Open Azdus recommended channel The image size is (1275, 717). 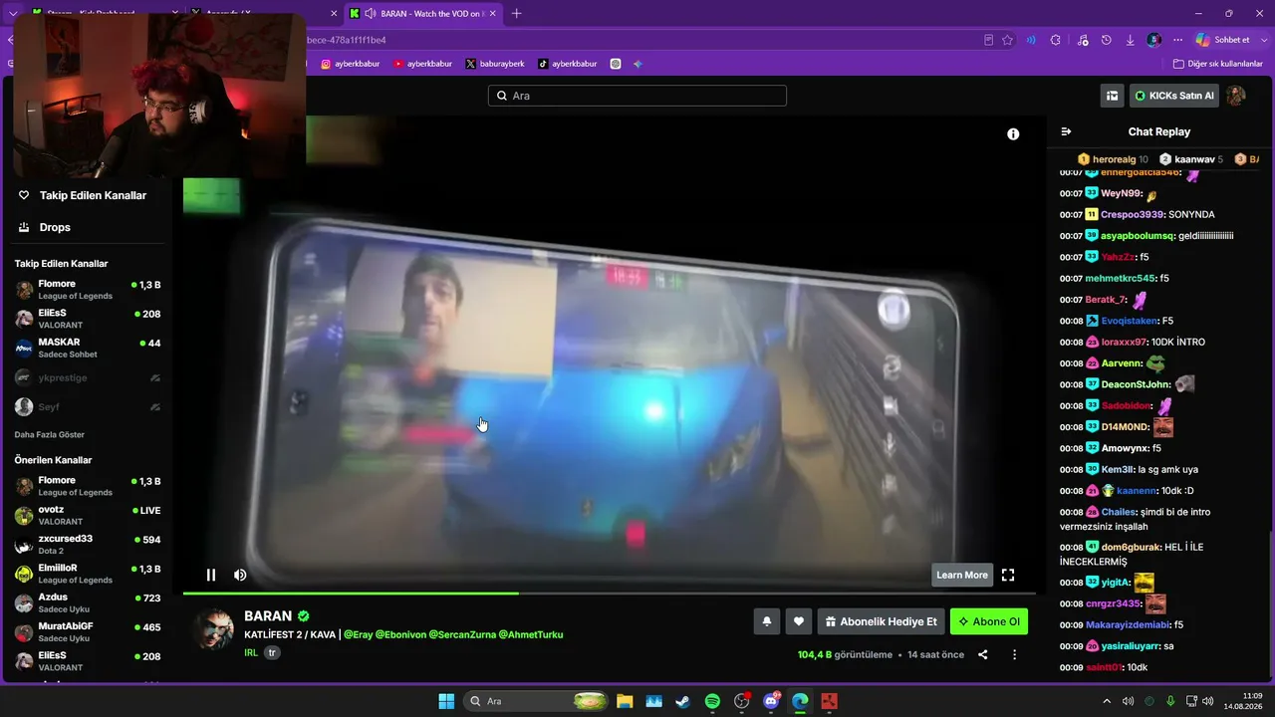88,602
